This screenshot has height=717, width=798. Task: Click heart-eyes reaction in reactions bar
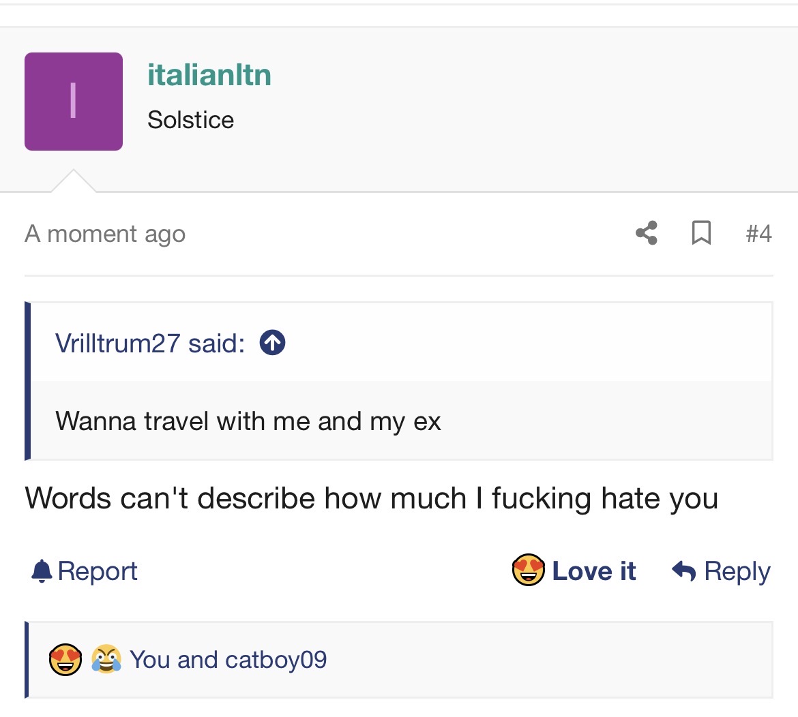coord(65,660)
